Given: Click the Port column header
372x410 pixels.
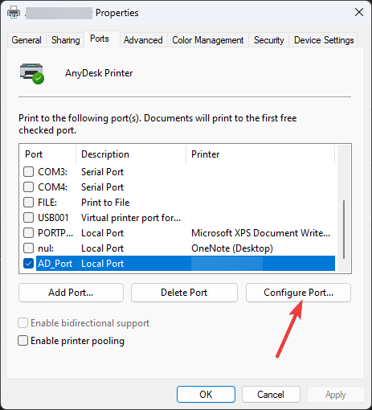Looking at the screenshot, I should (47, 154).
